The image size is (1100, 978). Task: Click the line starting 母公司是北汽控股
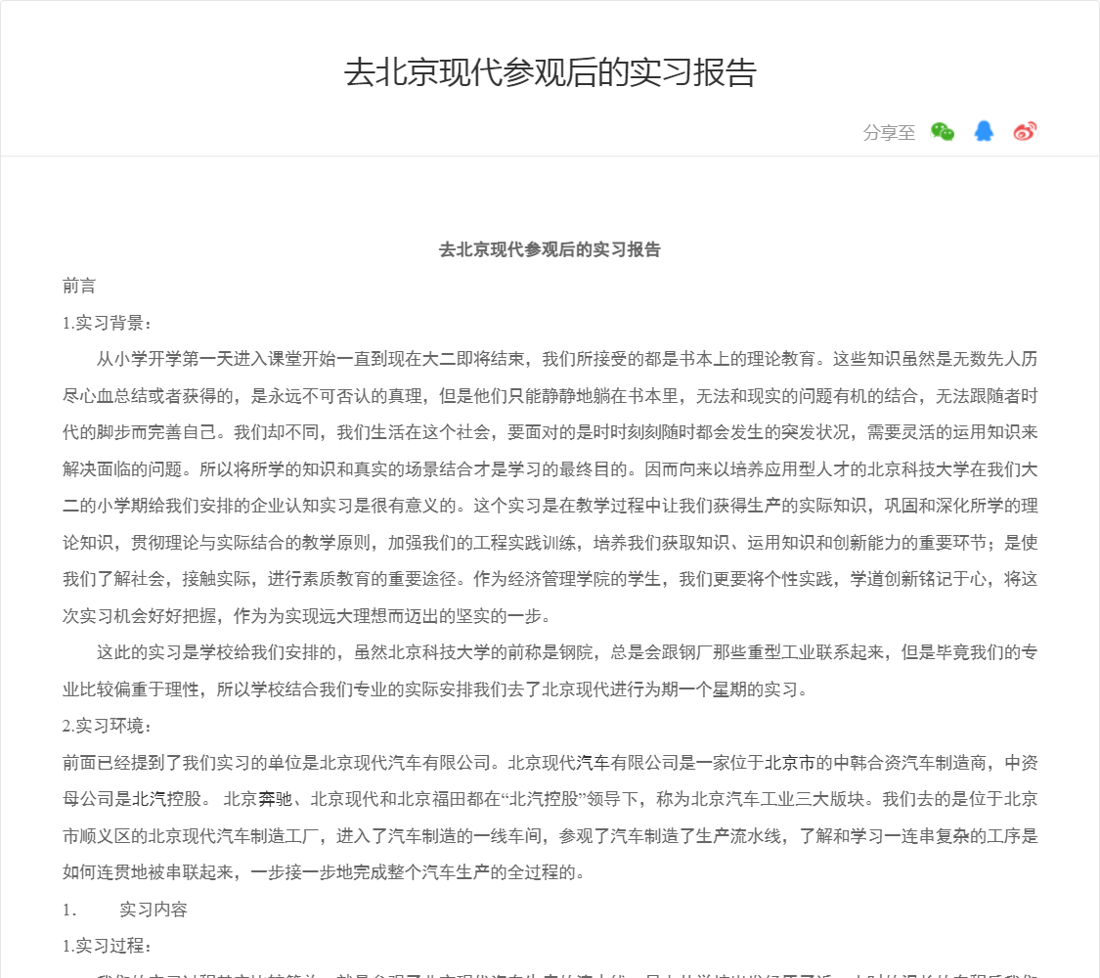coord(550,799)
